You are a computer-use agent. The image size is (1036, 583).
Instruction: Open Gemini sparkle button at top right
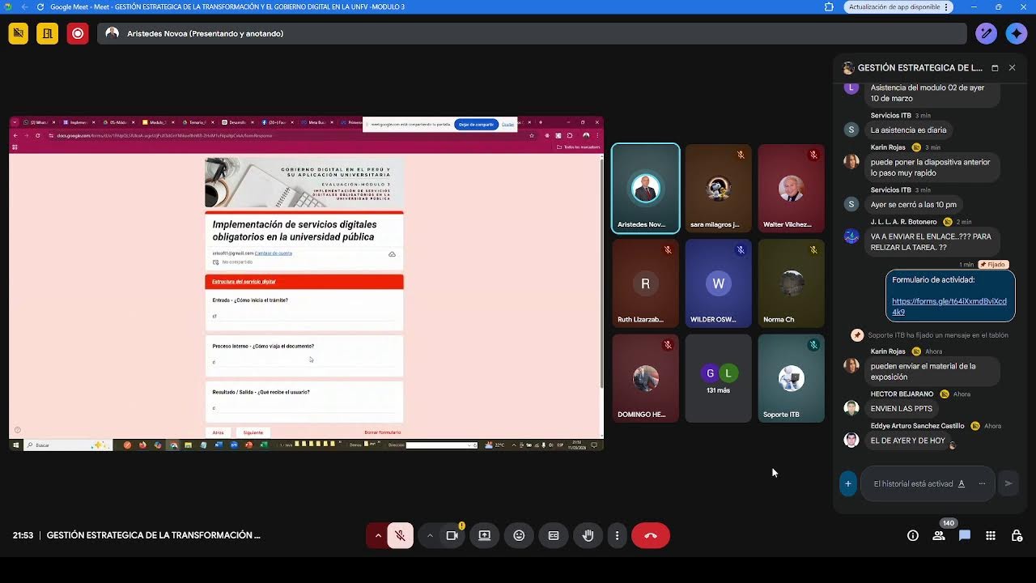[1017, 33]
